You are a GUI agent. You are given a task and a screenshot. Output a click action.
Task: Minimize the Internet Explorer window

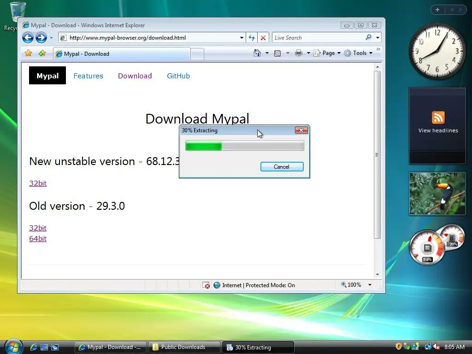pyautogui.click(x=347, y=25)
